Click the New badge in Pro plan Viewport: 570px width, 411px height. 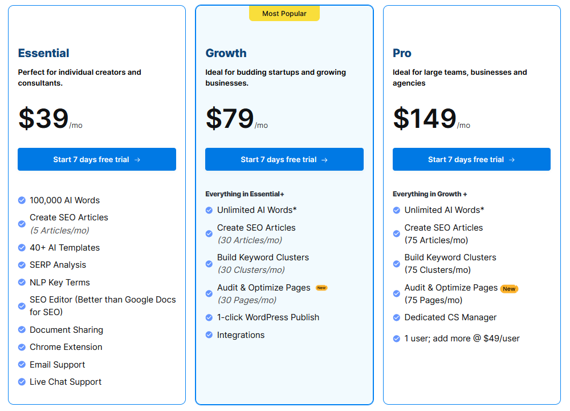(x=509, y=289)
